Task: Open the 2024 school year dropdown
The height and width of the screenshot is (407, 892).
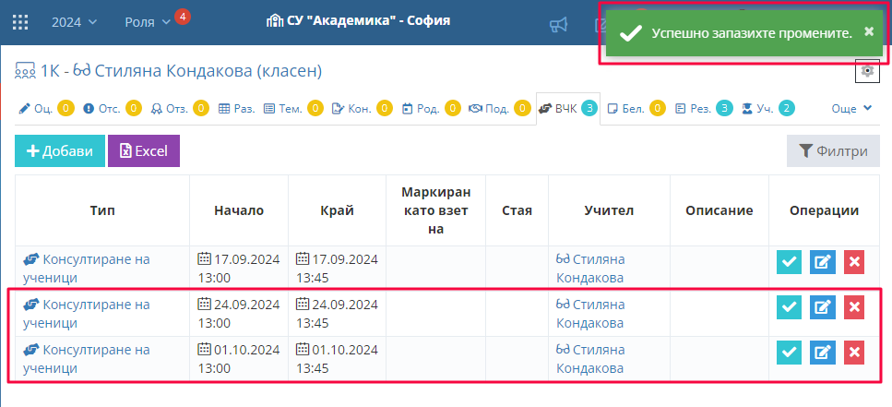Action: [x=73, y=21]
